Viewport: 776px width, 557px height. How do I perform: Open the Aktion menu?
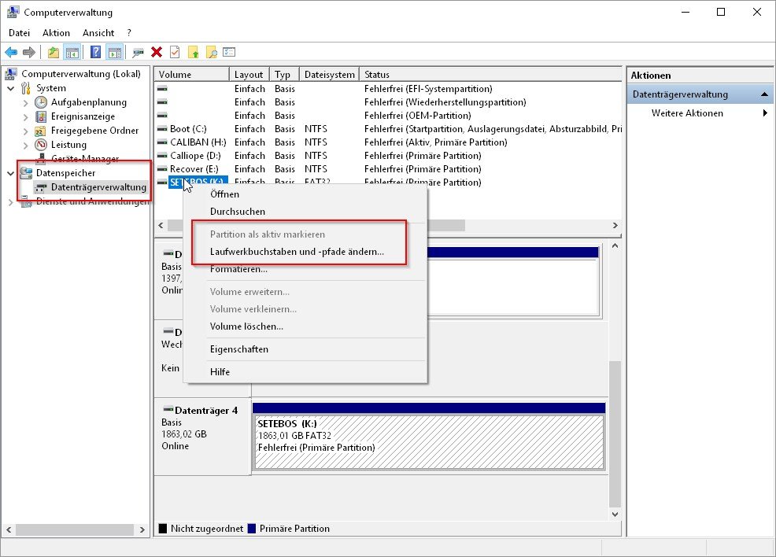click(x=56, y=33)
